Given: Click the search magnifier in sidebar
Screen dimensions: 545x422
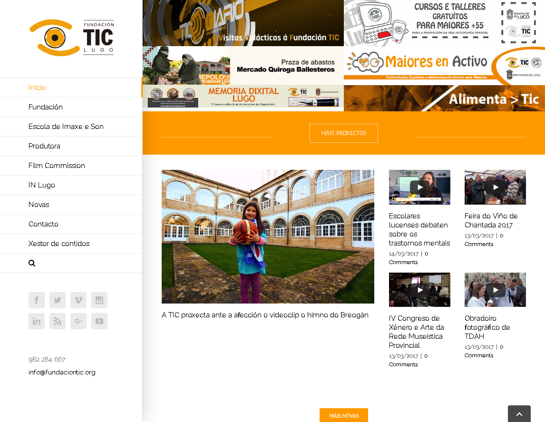Looking at the screenshot, I should point(32,263).
